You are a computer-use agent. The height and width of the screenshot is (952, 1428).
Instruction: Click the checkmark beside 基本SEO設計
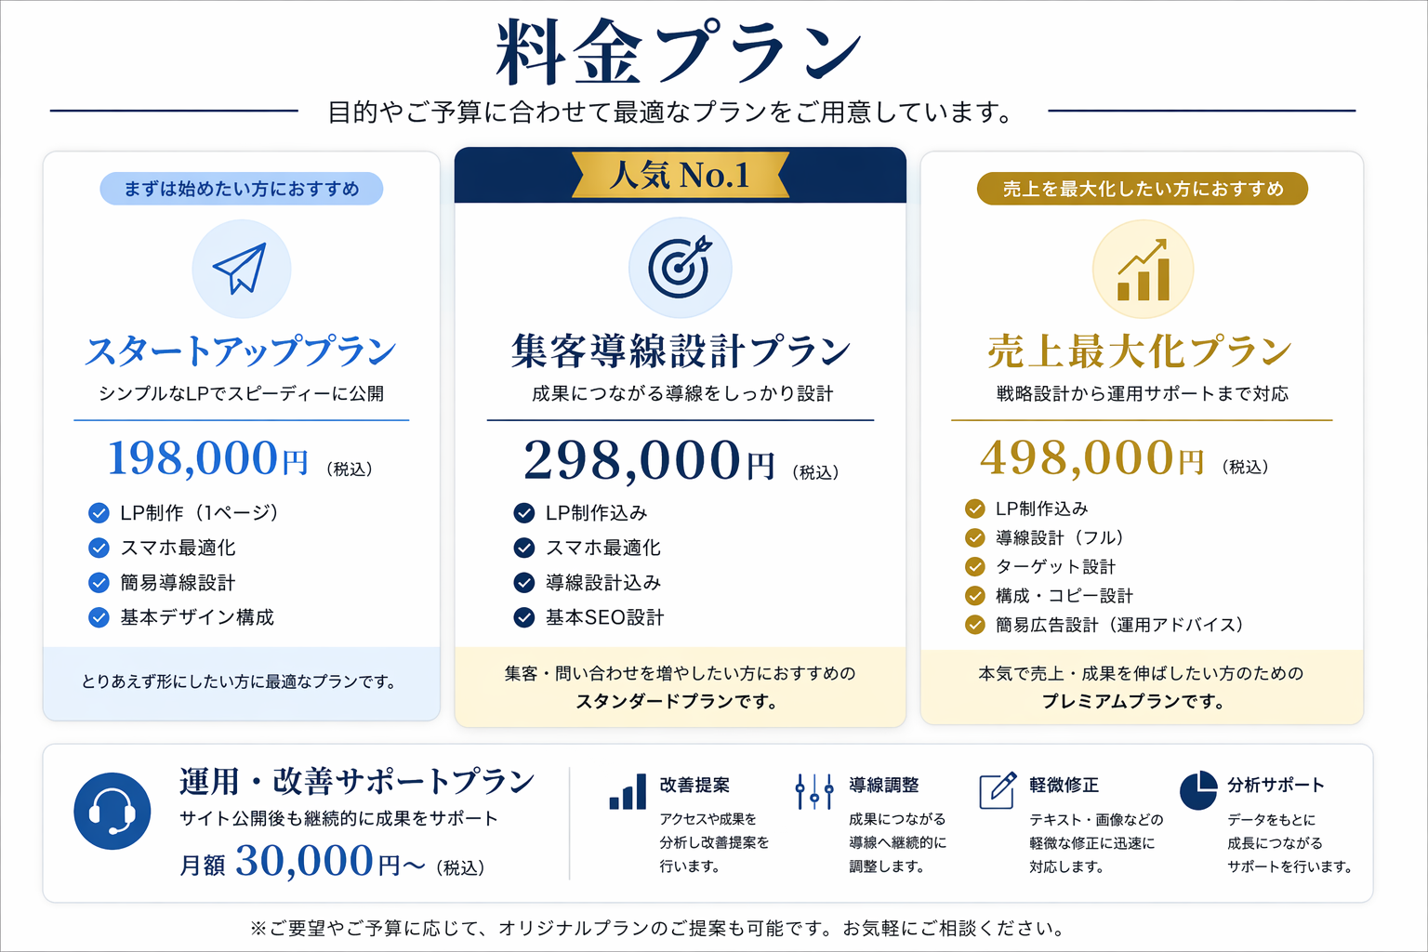524,617
